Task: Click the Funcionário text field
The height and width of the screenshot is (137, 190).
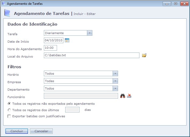Action: point(81,96)
